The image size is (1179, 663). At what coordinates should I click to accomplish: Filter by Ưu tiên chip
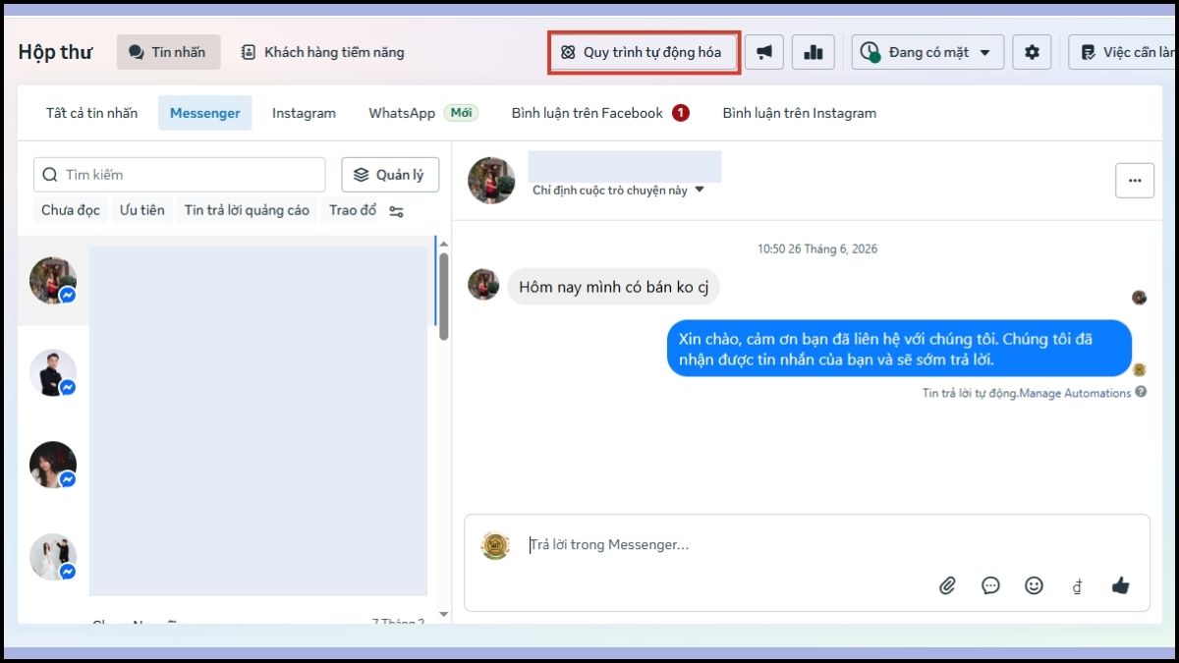click(142, 210)
